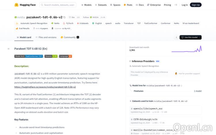Click the NeMo library tag icon
Image resolution: width=216 pixels, height=135 pixels.
52,23
